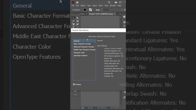The image size is (196, 110).
Task: Open the Layers panel icon
Action: [124, 22]
